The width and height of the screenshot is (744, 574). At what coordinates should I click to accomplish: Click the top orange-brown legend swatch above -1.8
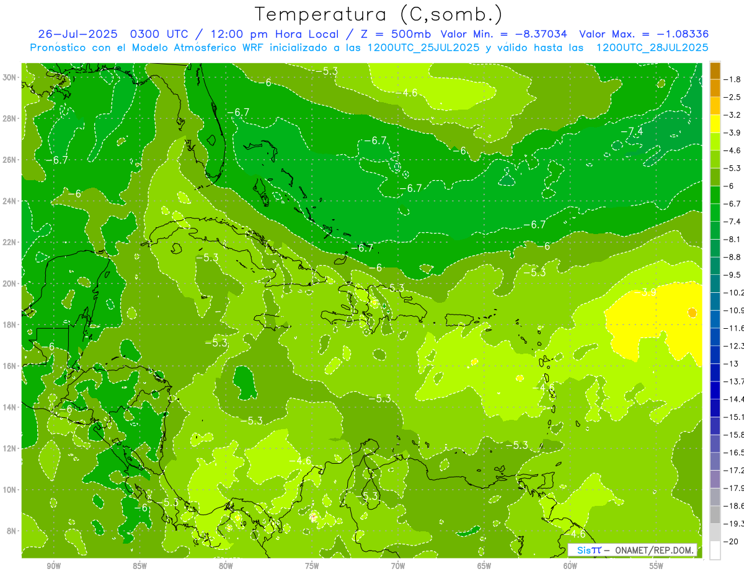pos(715,71)
